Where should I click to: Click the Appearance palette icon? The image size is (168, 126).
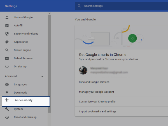pyautogui.click(x=7, y=42)
